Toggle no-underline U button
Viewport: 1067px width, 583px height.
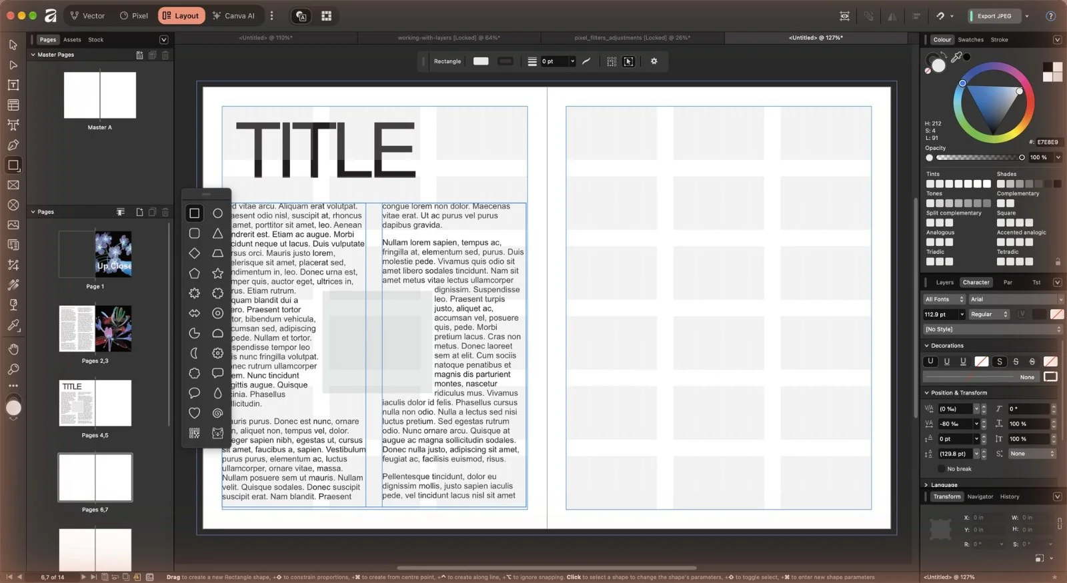(930, 361)
